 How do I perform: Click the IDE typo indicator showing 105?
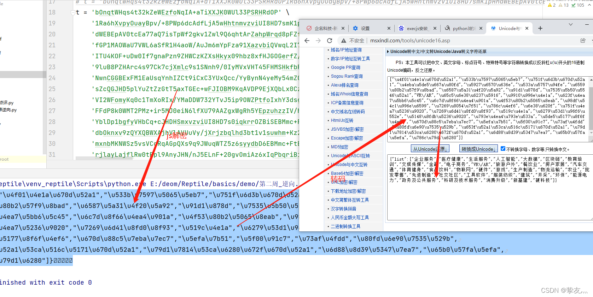pyautogui.click(x=578, y=5)
